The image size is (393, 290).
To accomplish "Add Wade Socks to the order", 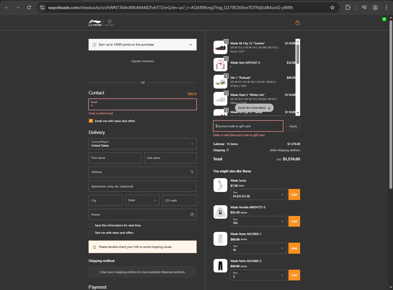I will tap(294, 195).
